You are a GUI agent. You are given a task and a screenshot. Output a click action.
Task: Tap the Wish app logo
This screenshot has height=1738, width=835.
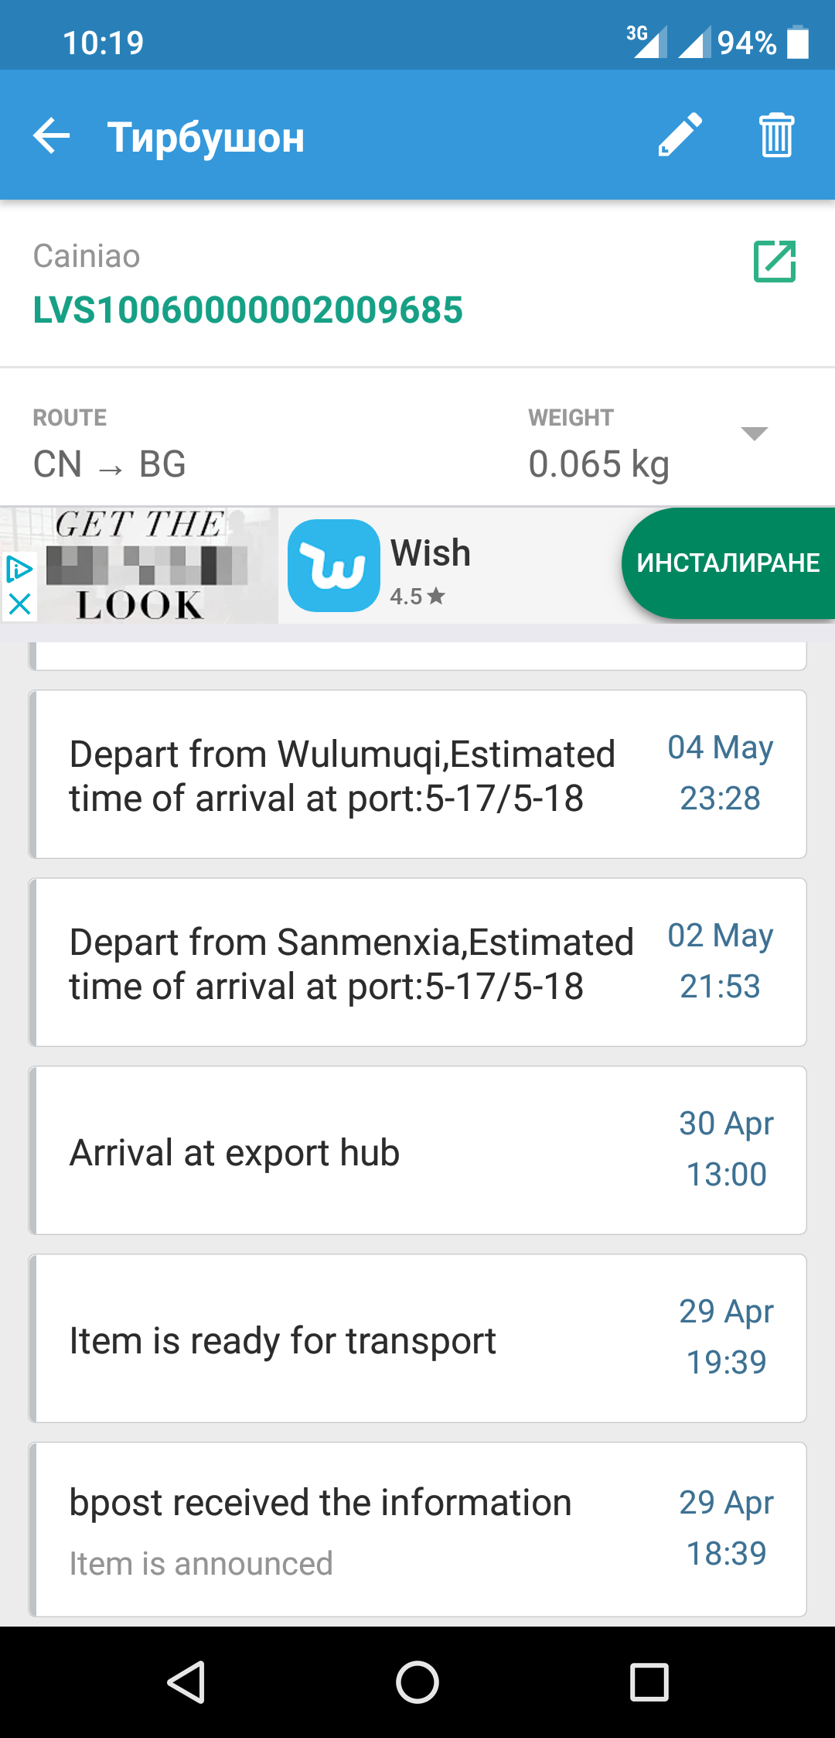coord(333,565)
